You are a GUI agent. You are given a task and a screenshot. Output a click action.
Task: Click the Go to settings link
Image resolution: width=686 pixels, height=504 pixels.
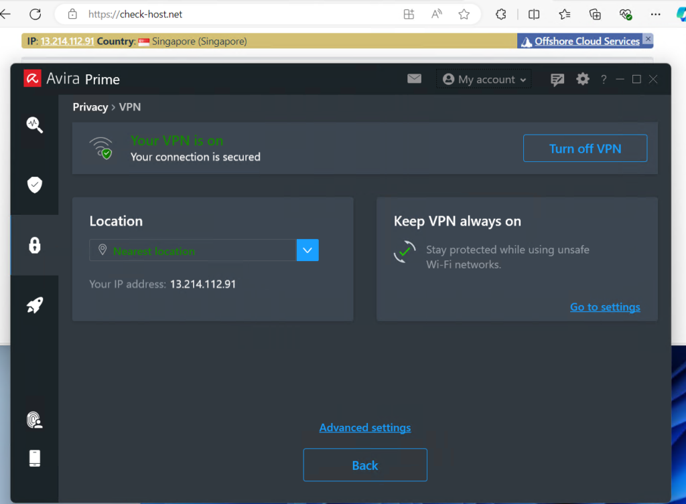tap(605, 307)
